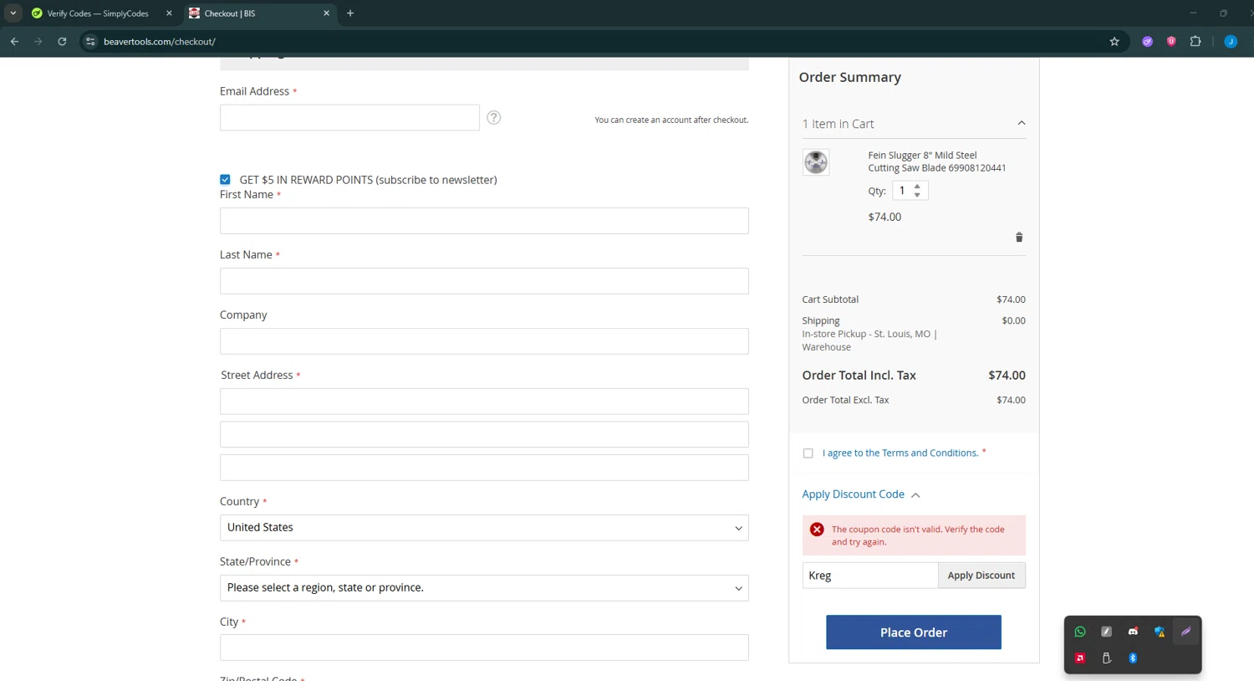1254x681 pixels.
Task: Click the coupon code isn't valid error message
Action: [x=914, y=535]
